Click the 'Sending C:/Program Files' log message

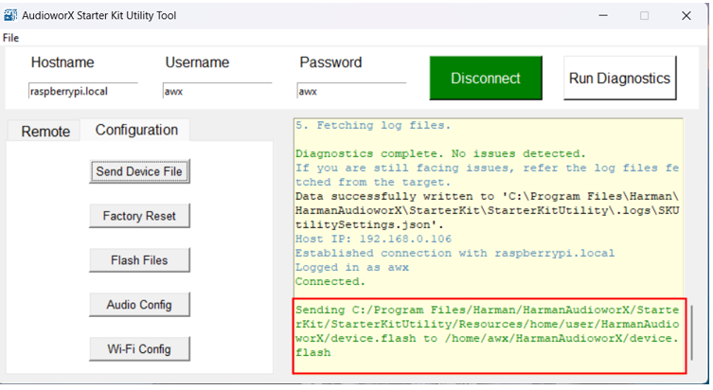click(487, 331)
